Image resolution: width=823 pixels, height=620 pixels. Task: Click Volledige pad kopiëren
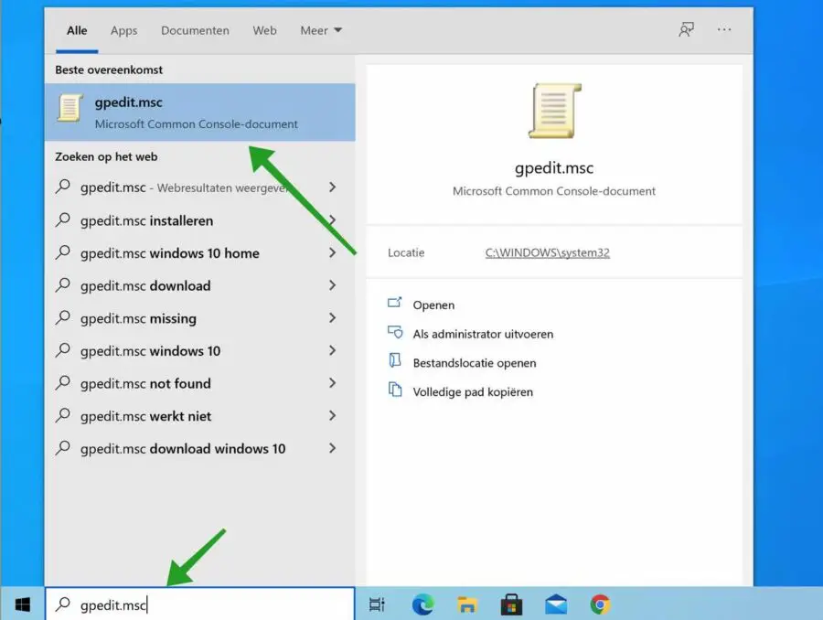coord(473,391)
